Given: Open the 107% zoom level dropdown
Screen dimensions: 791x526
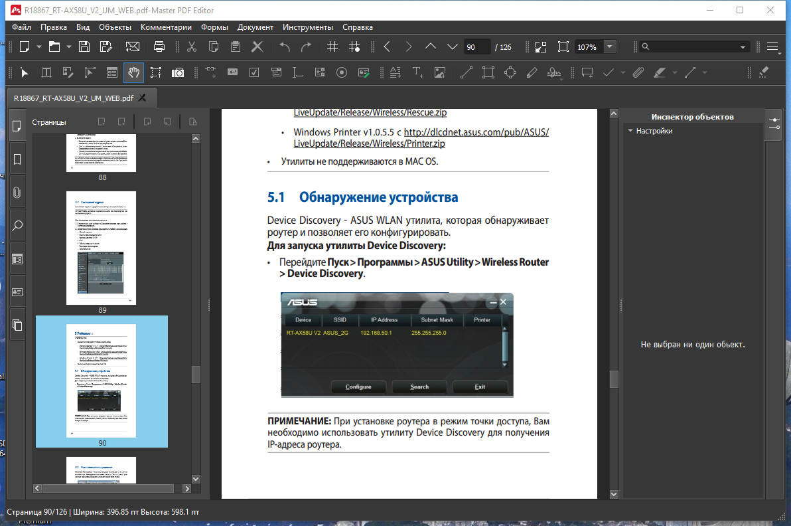Looking at the screenshot, I should [610, 47].
